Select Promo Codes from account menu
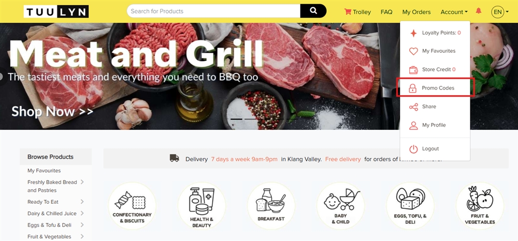This screenshot has height=241, width=518. pos(435,88)
